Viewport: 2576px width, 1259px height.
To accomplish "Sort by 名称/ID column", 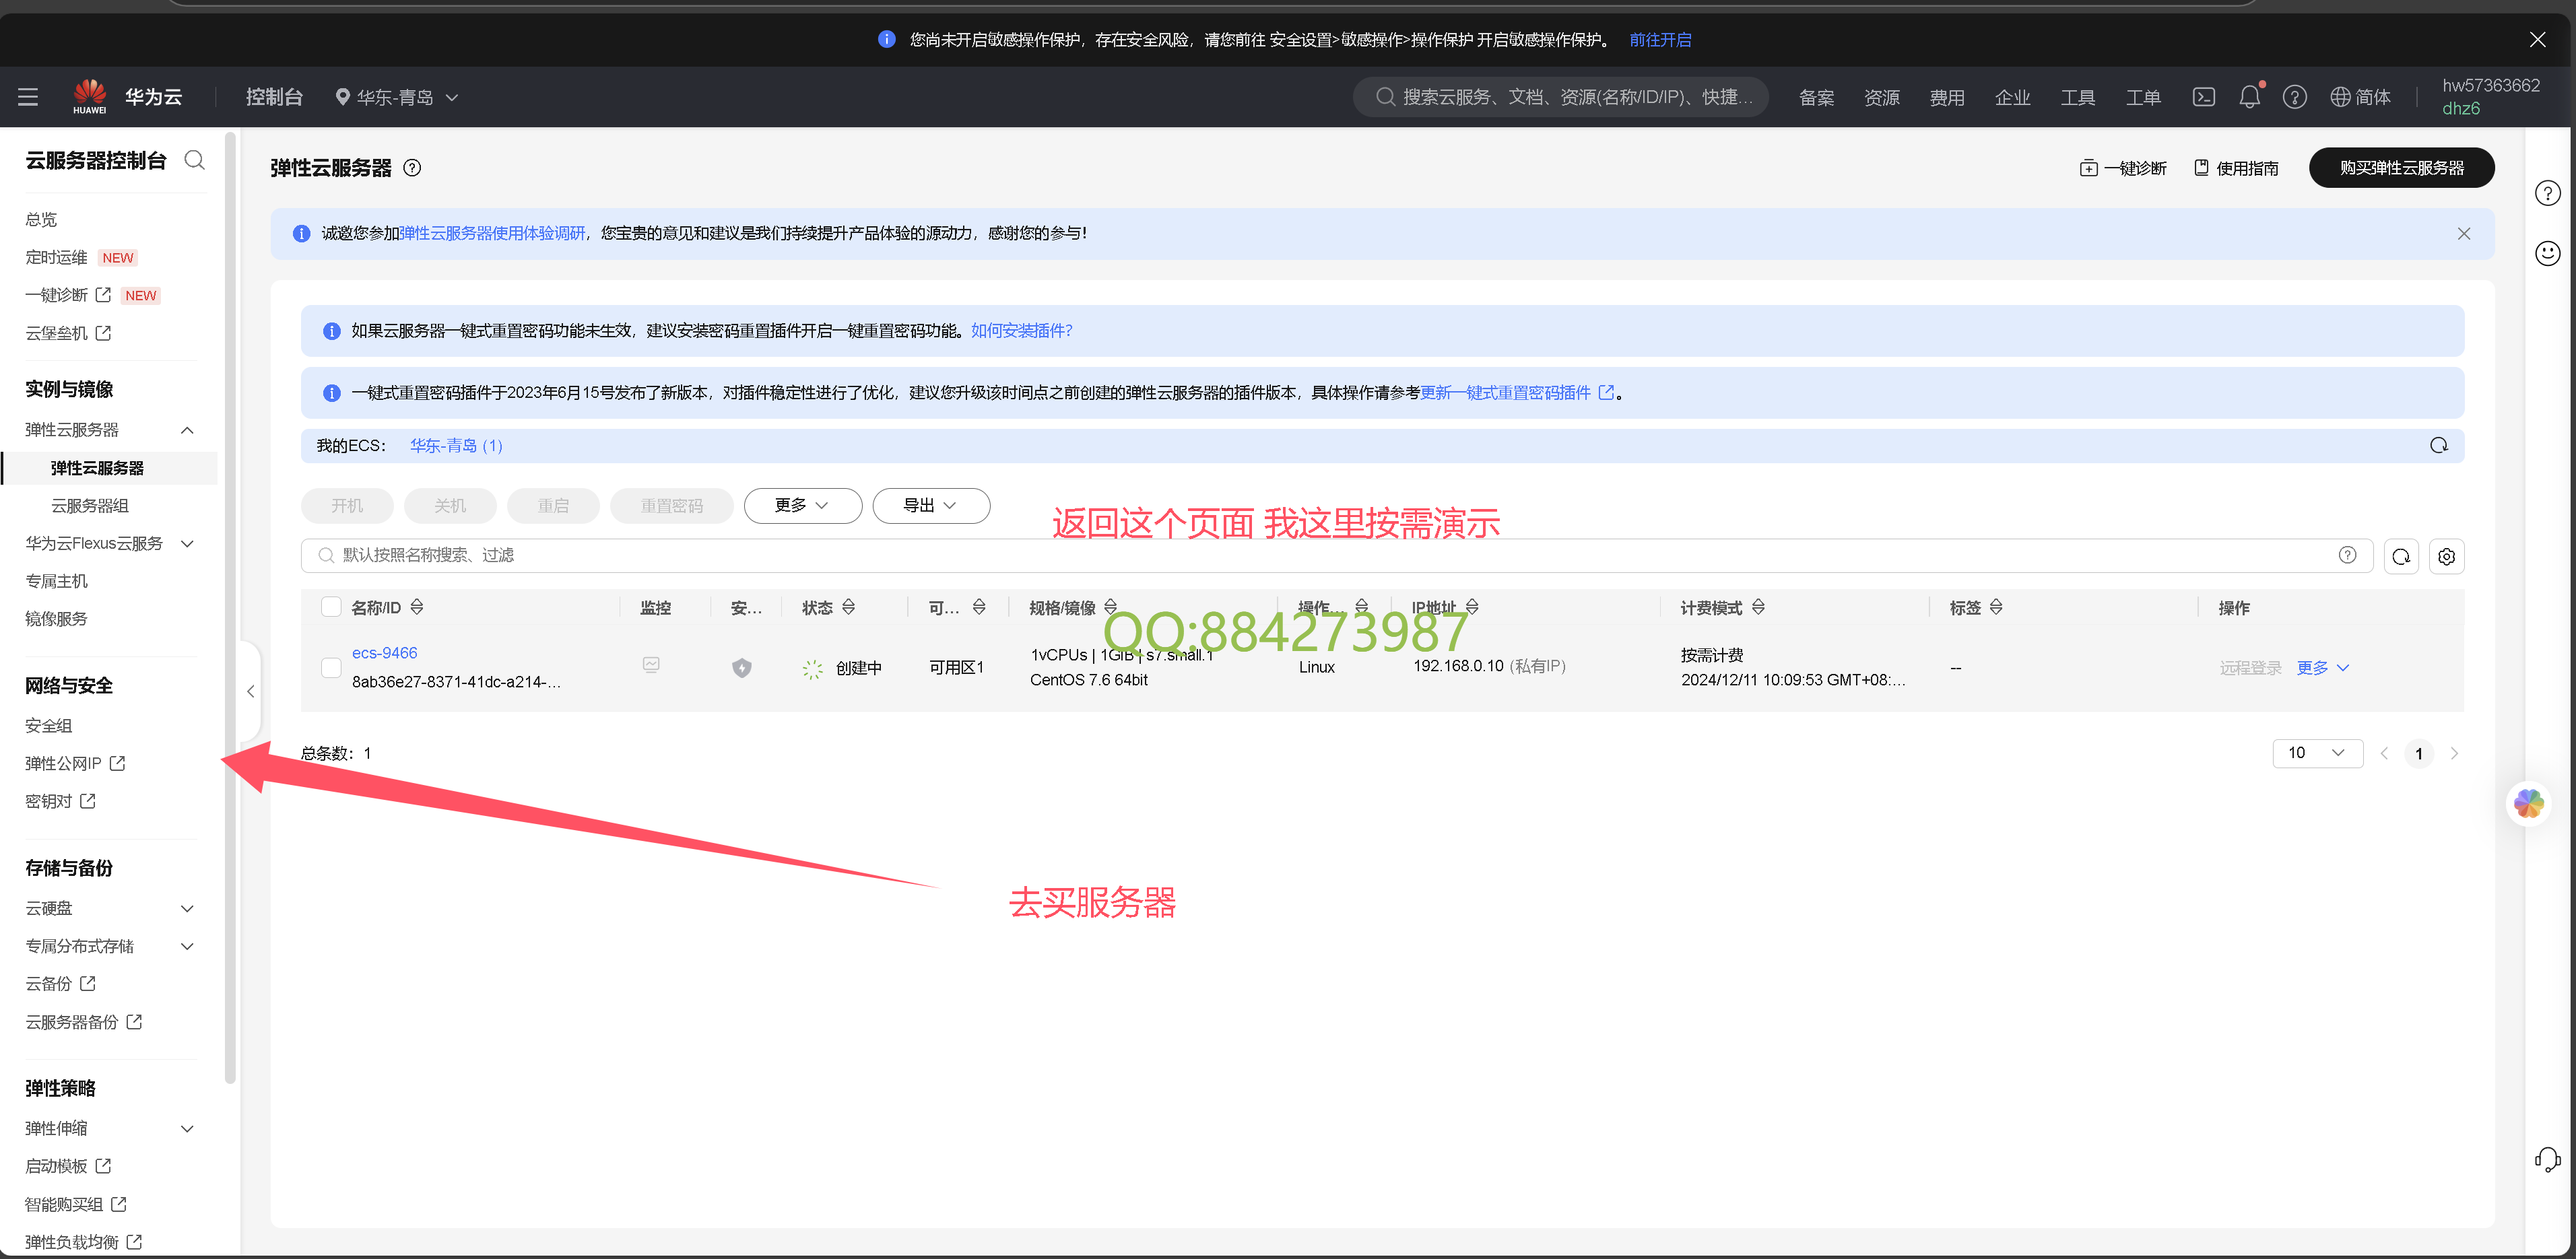I will 417,607.
